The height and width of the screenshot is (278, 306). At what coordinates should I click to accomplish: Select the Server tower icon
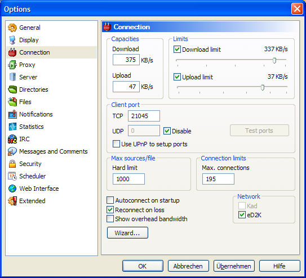click(x=12, y=77)
